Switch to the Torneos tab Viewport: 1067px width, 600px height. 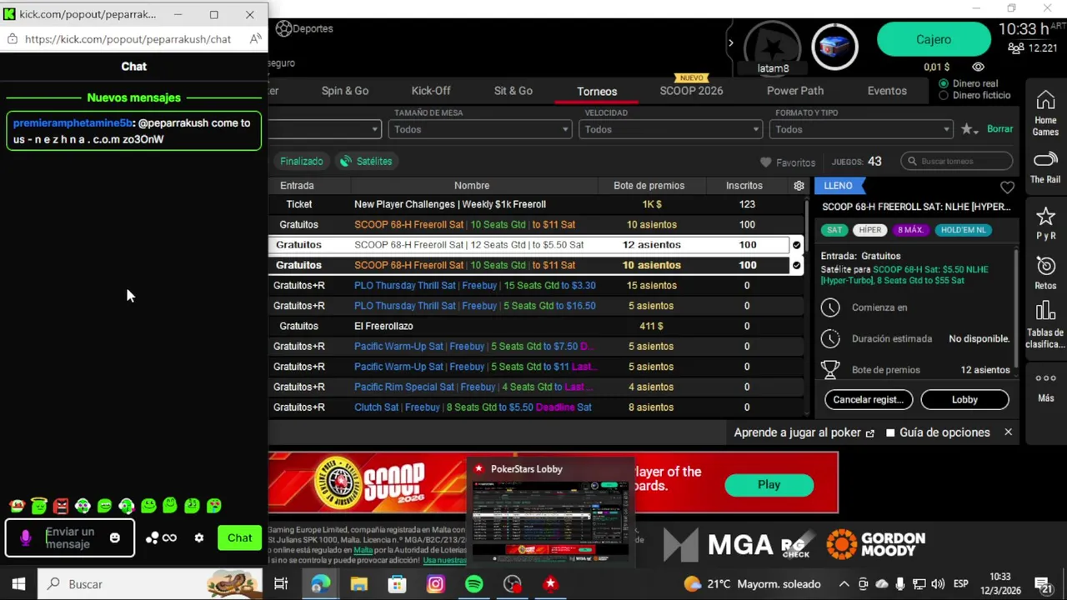point(597,92)
